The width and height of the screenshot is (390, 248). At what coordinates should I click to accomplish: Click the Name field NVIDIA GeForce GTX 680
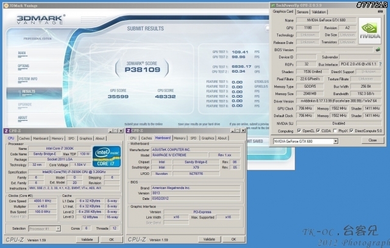click(x=326, y=20)
